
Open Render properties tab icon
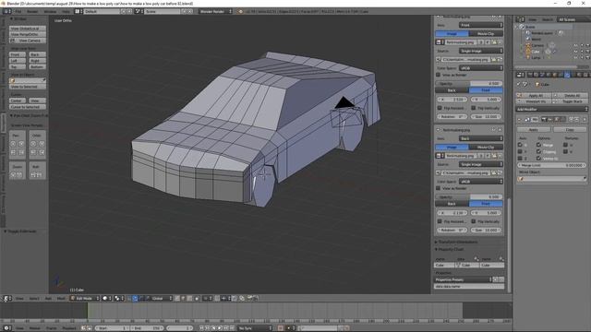(x=529, y=75)
